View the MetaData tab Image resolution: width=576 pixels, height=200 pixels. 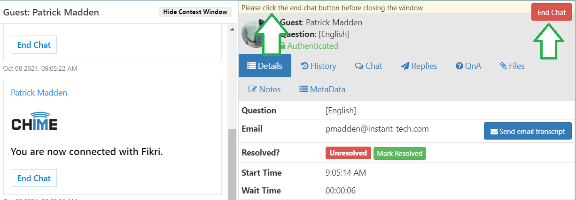click(x=322, y=89)
